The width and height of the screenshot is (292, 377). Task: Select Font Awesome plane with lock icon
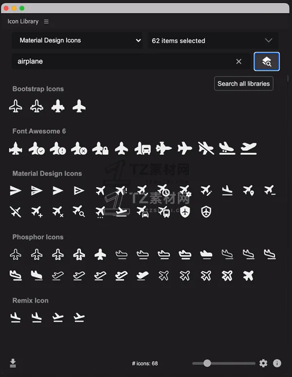100,148
